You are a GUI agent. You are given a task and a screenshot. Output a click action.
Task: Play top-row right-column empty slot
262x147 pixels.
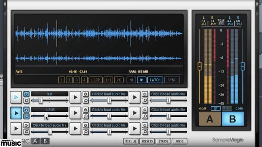pos(135,97)
